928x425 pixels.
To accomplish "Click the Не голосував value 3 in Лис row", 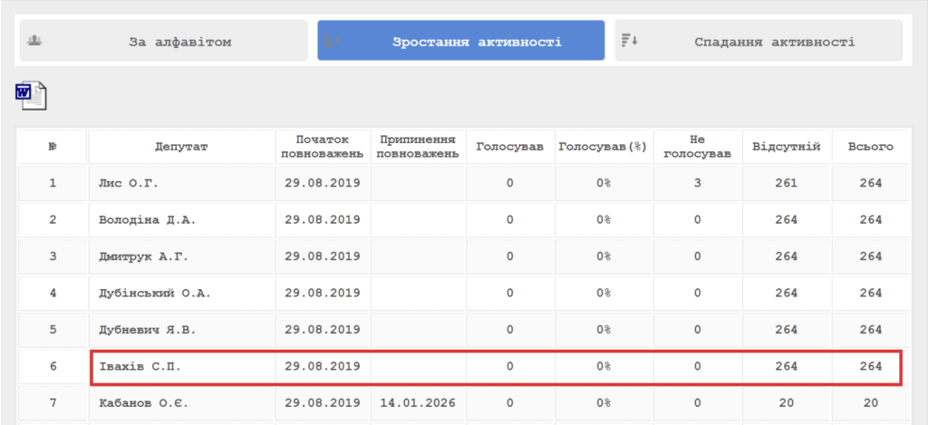I will click(697, 183).
